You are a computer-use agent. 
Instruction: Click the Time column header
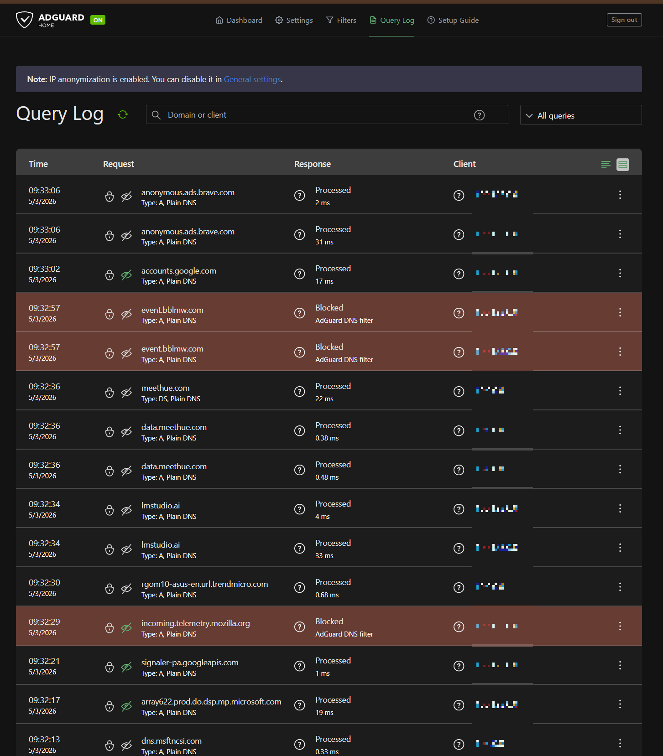(38, 164)
